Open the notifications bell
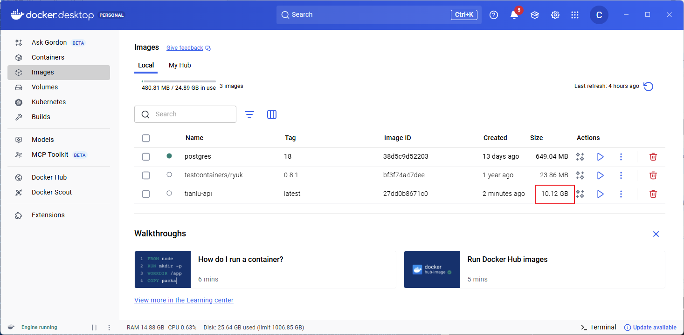Image resolution: width=684 pixels, height=335 pixels. (x=514, y=15)
